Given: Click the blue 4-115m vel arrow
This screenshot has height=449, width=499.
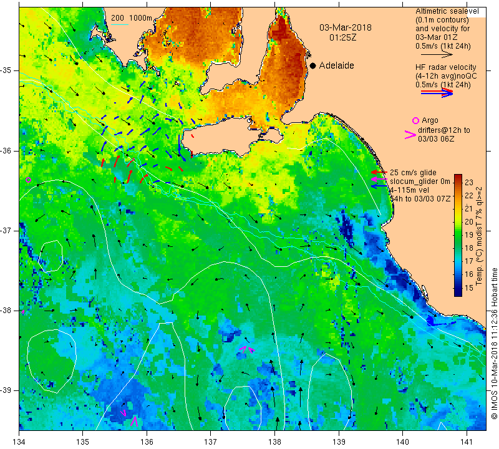Looking at the screenshot, I should coord(379,186).
